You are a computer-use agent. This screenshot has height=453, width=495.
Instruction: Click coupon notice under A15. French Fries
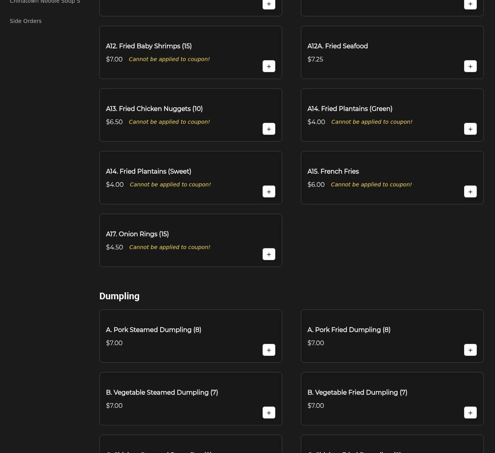point(371,184)
